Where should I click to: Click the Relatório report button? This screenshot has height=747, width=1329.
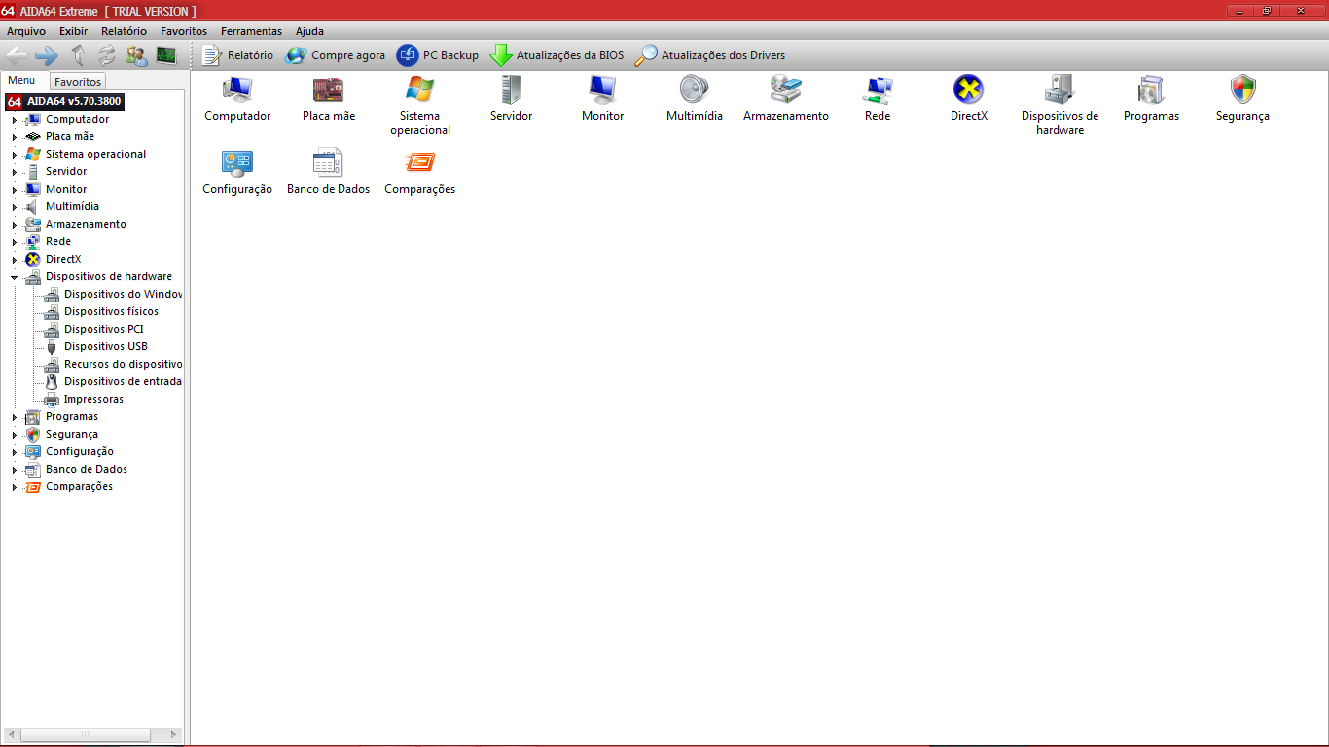coord(237,55)
